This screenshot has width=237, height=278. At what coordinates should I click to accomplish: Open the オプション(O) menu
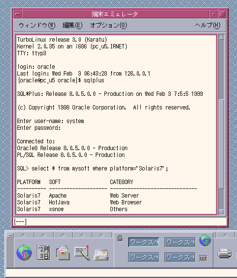coord(108,25)
